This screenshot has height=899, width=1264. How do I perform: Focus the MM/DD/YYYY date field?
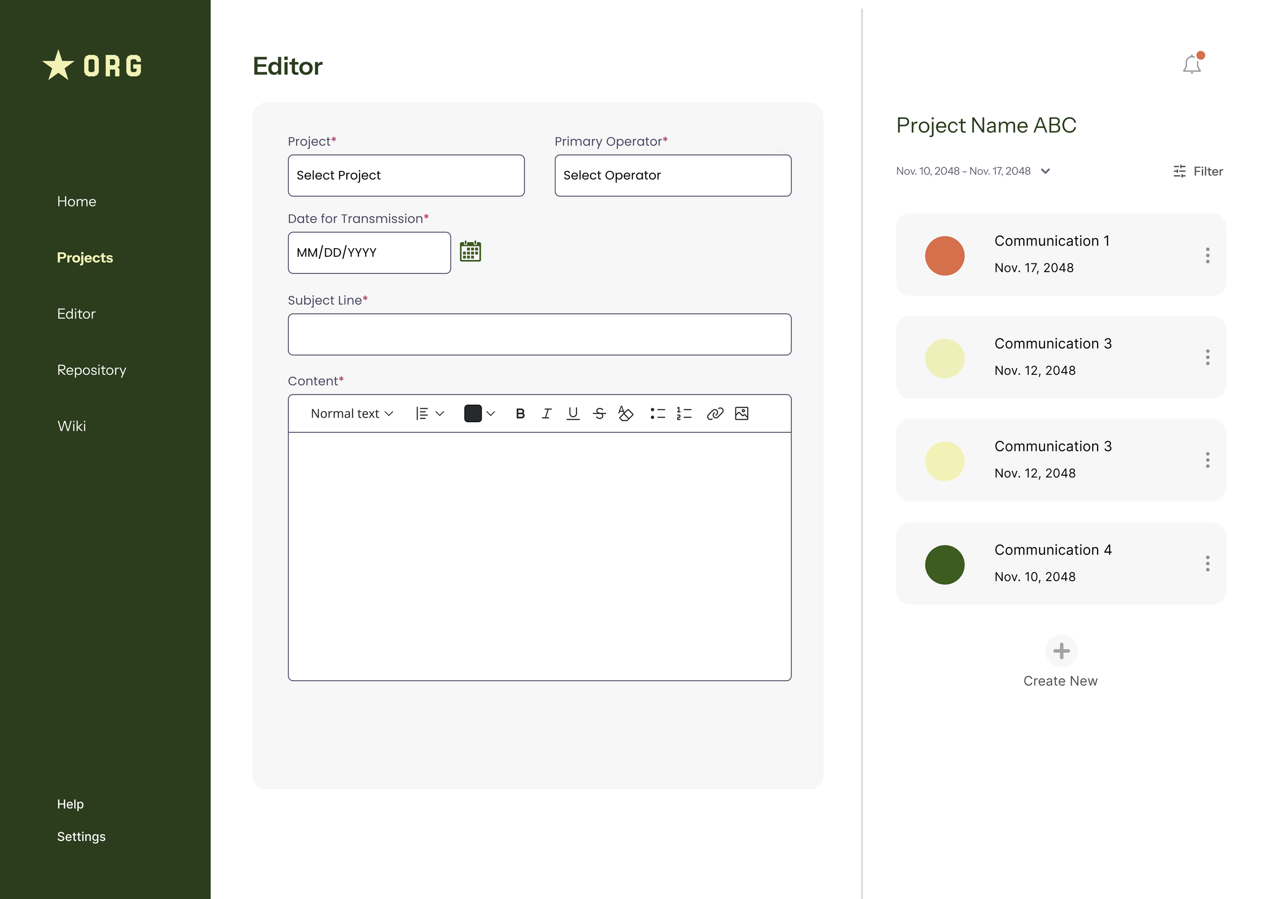(x=369, y=253)
